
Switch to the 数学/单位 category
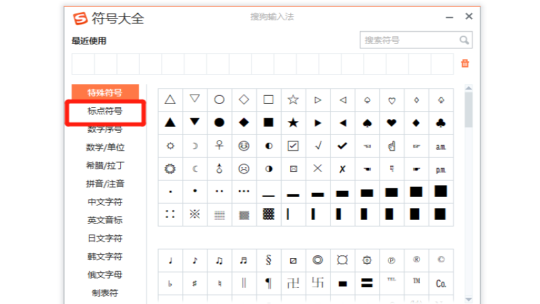[x=105, y=147]
